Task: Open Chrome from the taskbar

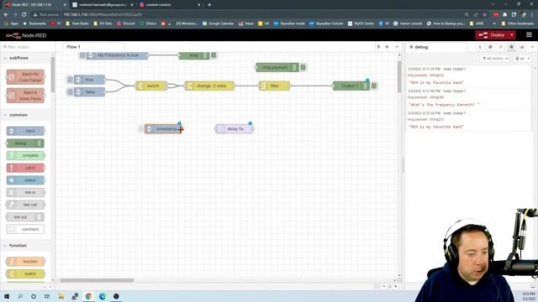Action: 88,296
